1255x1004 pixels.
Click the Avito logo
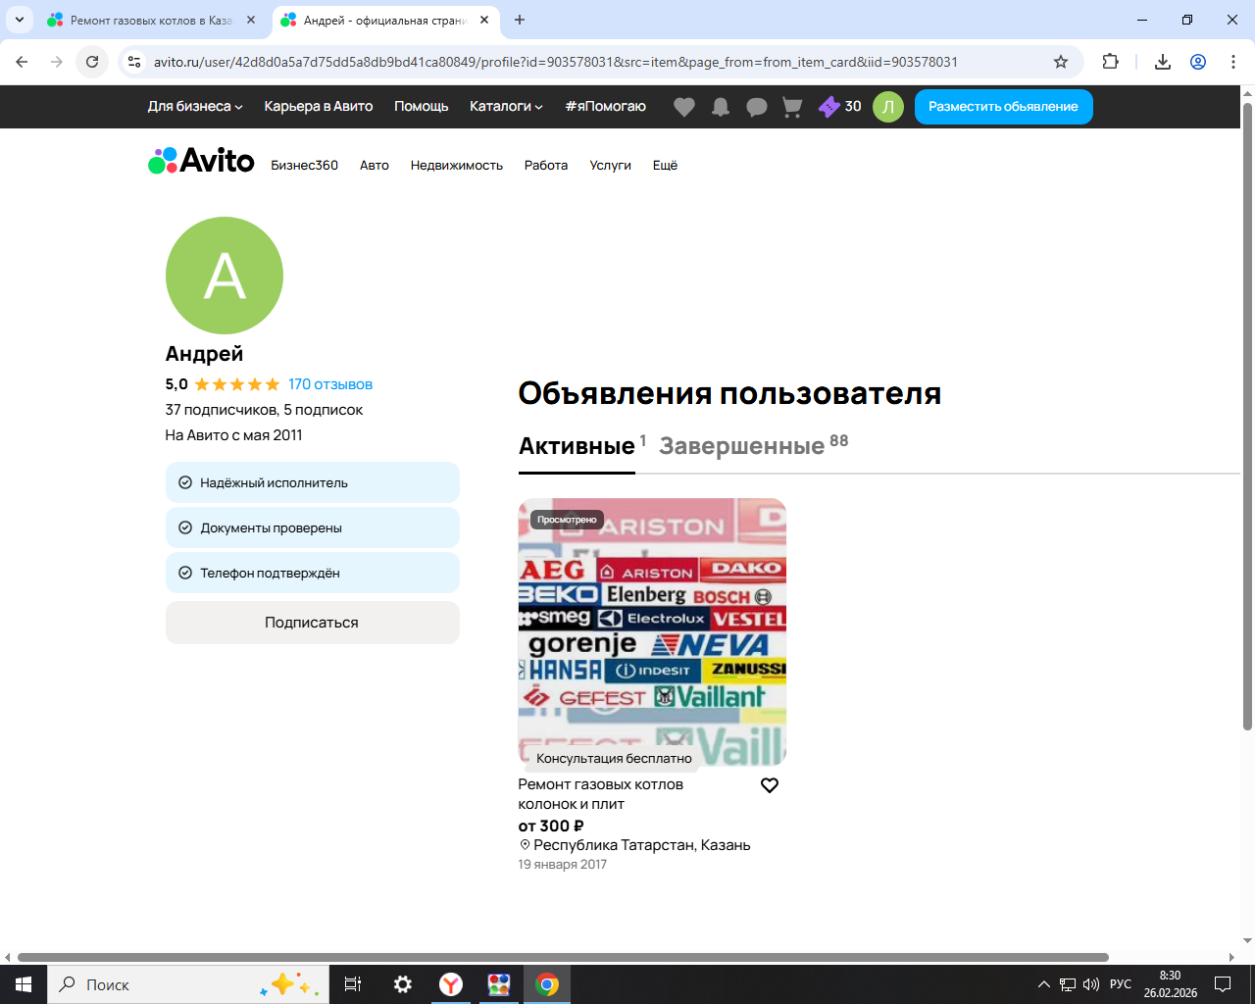[x=201, y=161]
